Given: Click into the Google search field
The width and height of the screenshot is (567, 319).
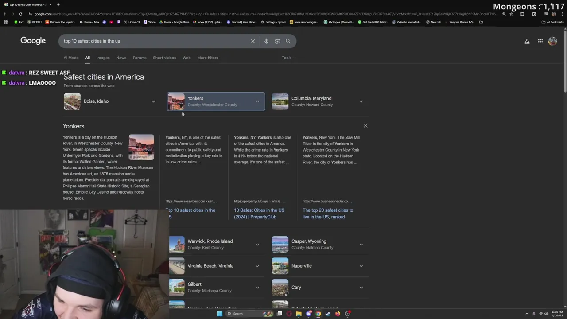Looking at the screenshot, I should pos(155,41).
